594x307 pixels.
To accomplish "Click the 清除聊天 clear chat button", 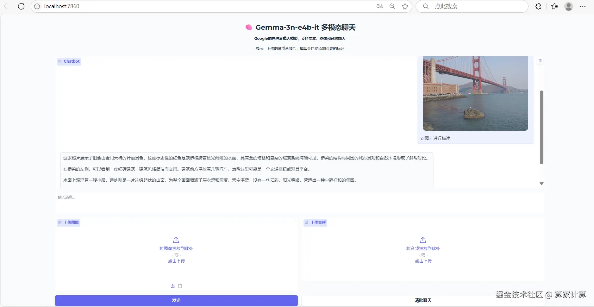I will 423,300.
